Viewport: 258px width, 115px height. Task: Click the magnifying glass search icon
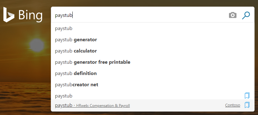(246, 16)
